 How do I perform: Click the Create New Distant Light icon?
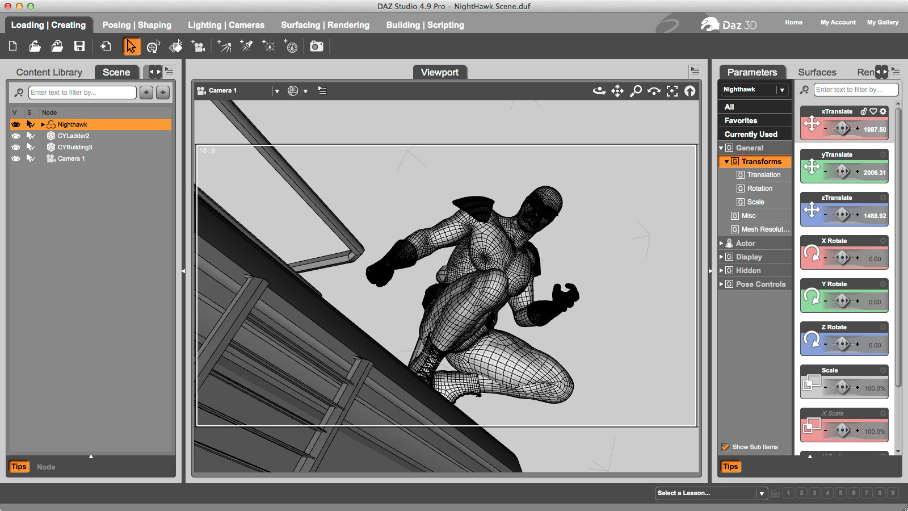pos(225,46)
